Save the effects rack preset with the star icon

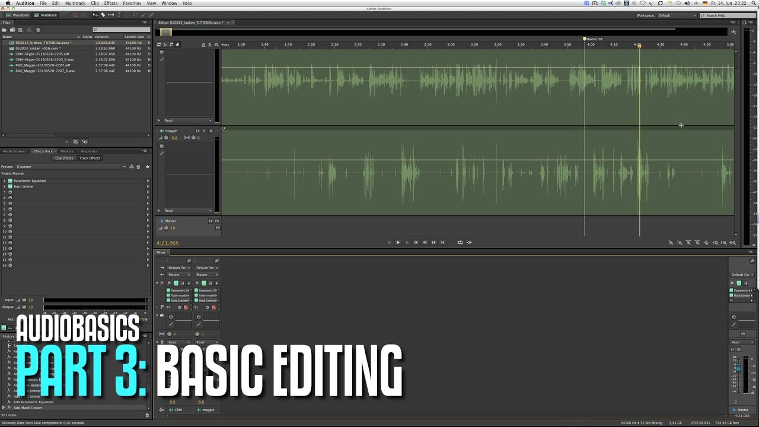pos(148,167)
